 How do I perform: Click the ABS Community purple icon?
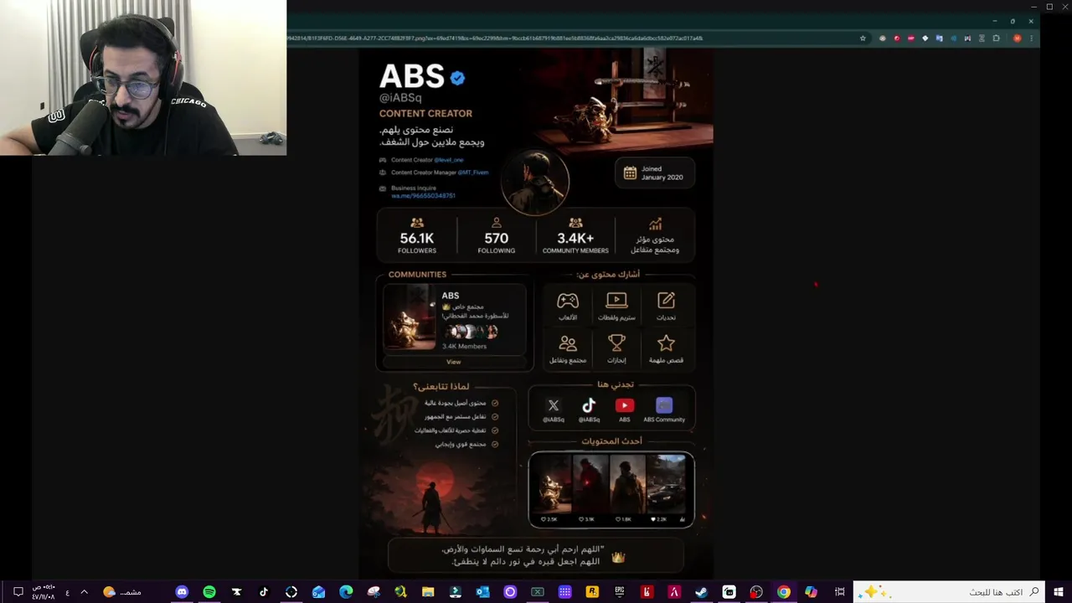[x=664, y=405]
